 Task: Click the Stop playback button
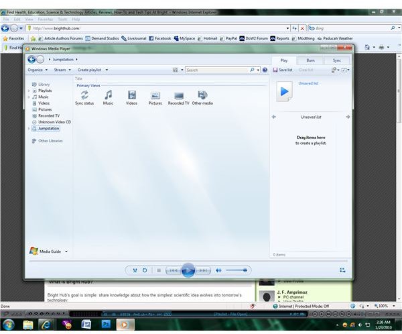click(x=159, y=270)
